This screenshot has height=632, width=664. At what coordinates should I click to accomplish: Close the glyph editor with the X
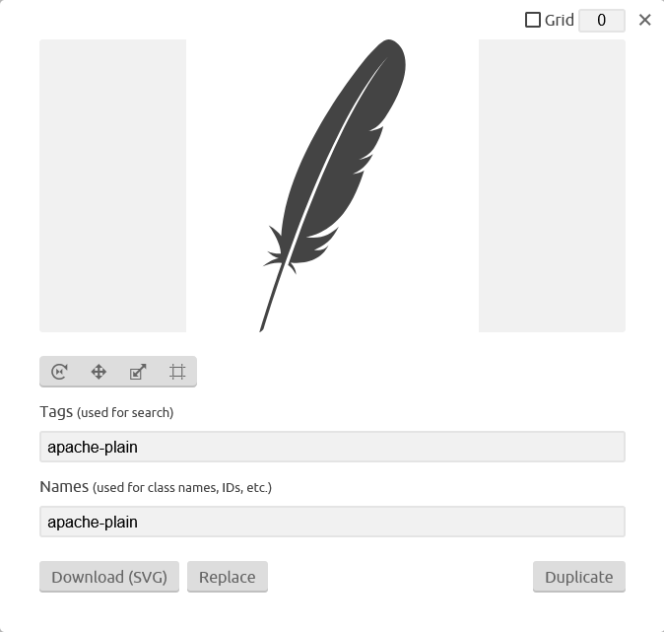pyautogui.click(x=644, y=20)
